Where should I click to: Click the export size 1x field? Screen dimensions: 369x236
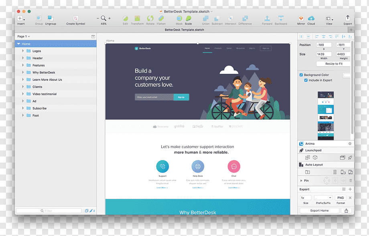click(306, 198)
